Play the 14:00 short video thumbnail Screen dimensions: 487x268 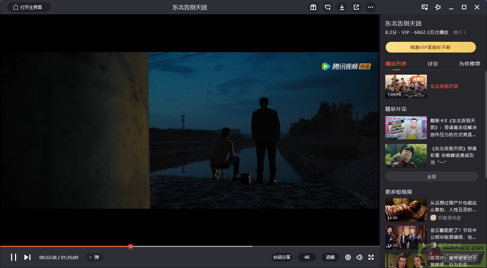pyautogui.click(x=406, y=210)
